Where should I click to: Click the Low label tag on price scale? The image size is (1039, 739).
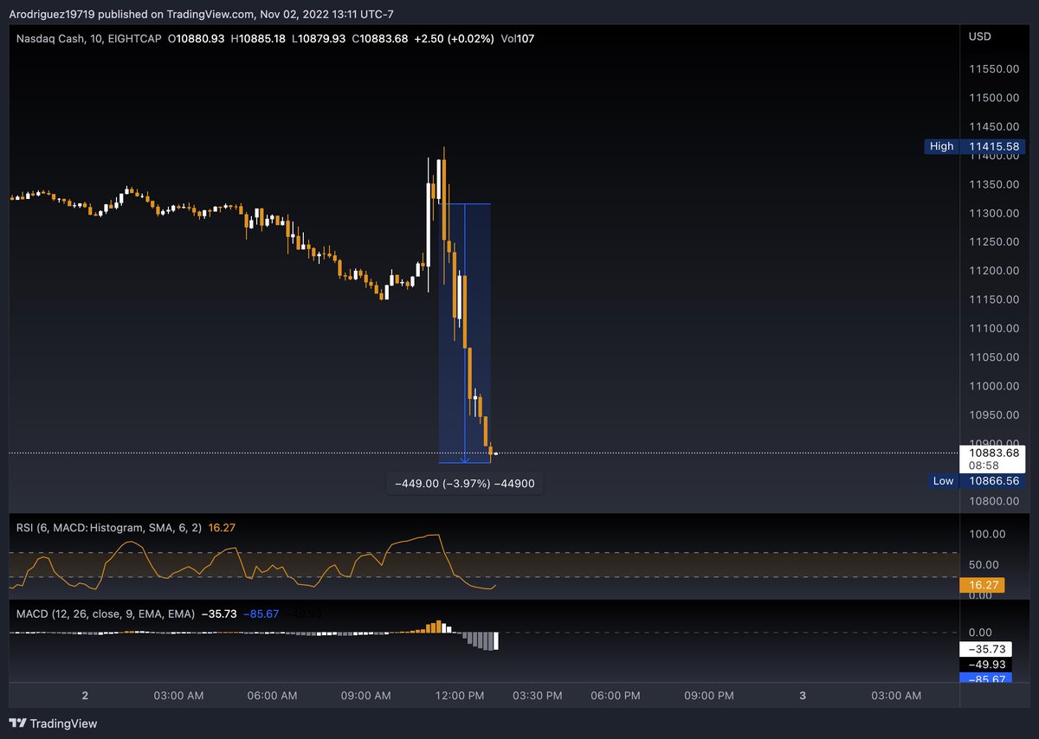943,481
